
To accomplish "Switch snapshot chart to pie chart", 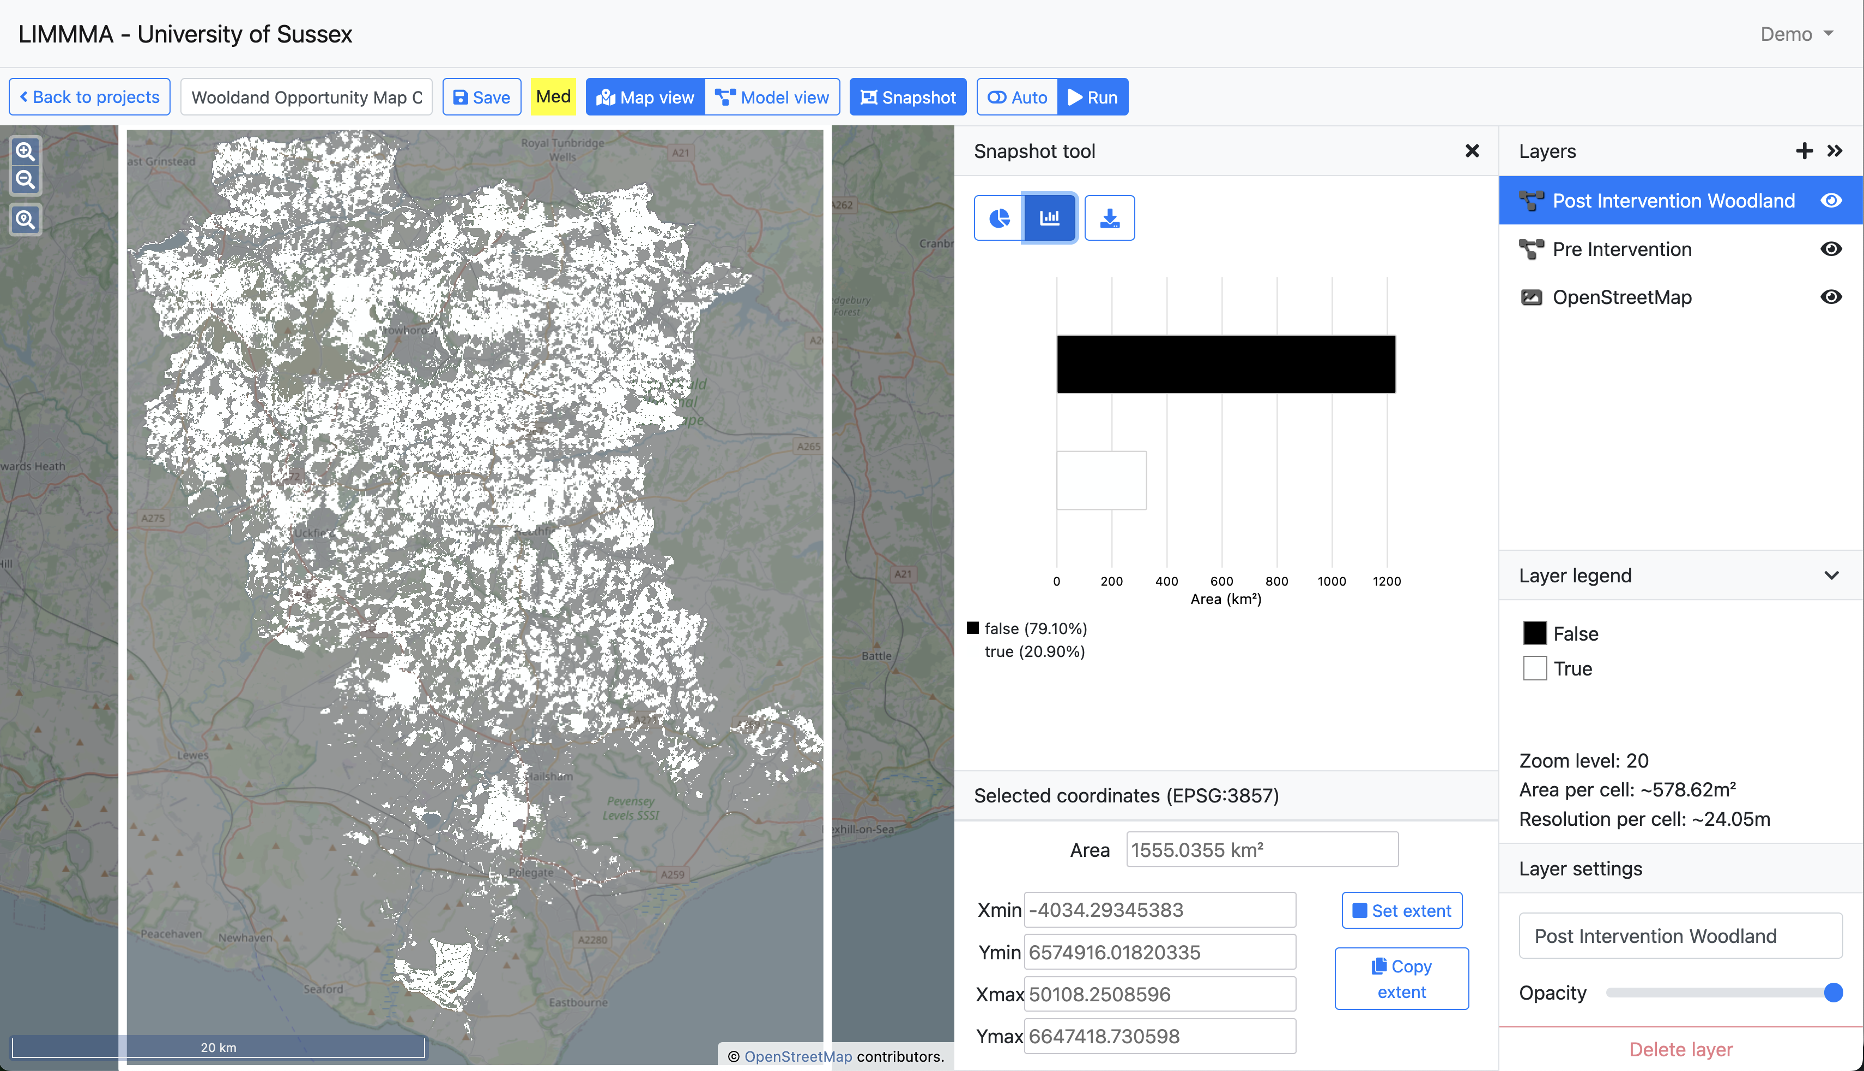I will point(998,218).
